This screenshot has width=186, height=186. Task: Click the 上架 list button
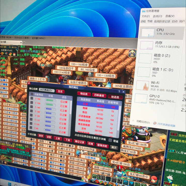pos(58,138)
